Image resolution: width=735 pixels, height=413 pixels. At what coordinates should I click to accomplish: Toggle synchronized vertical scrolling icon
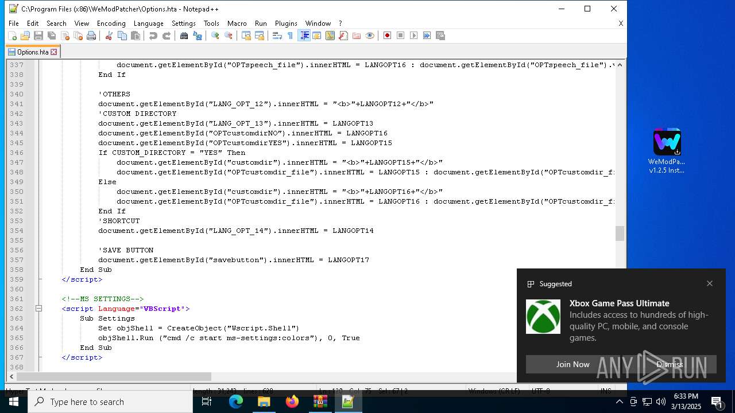click(x=246, y=36)
